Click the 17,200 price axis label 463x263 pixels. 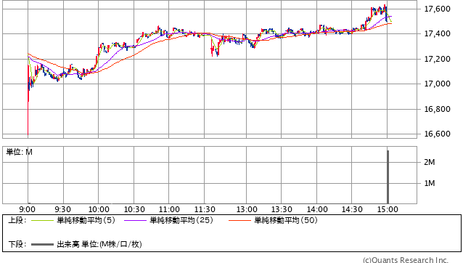pos(438,59)
